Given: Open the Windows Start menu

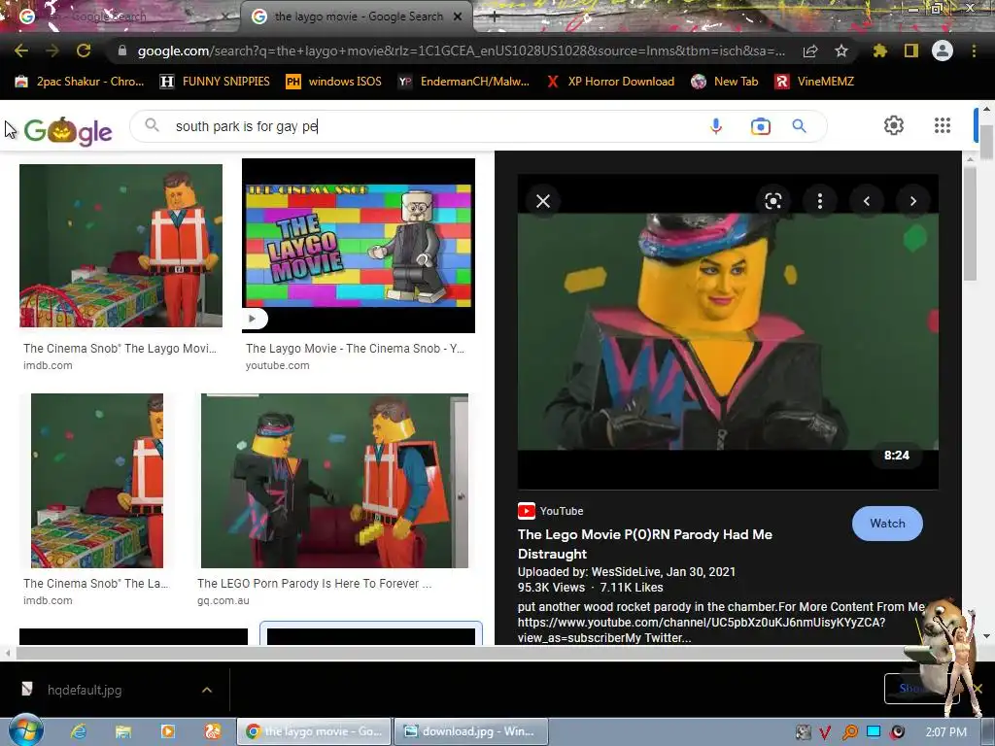Looking at the screenshot, I should tap(25, 730).
